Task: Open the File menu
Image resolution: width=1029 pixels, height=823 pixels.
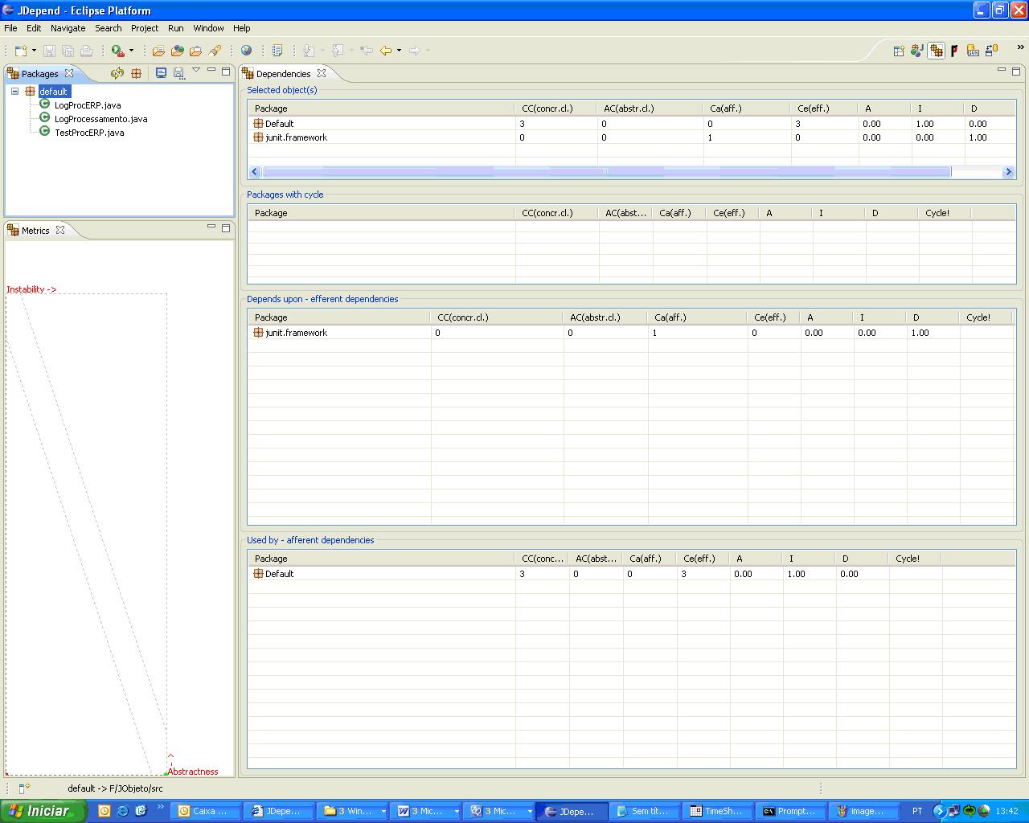Action: point(10,28)
